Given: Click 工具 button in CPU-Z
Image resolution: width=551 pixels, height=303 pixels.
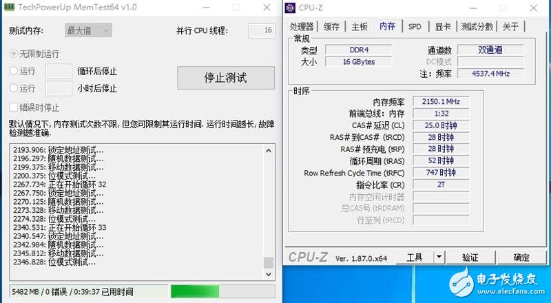Looking at the screenshot, I should pyautogui.click(x=415, y=258).
